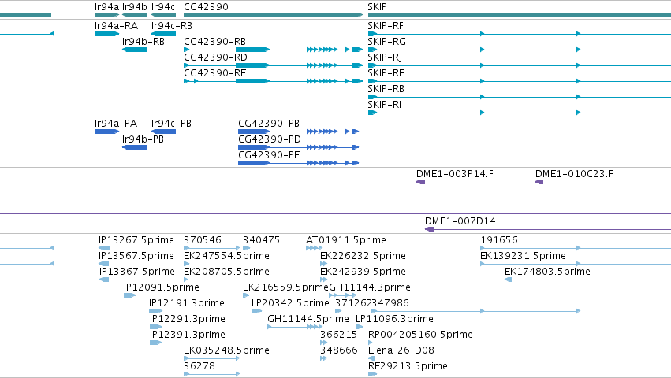Select transcript SKIP-RF
This screenshot has width=671, height=378.
click(x=519, y=34)
